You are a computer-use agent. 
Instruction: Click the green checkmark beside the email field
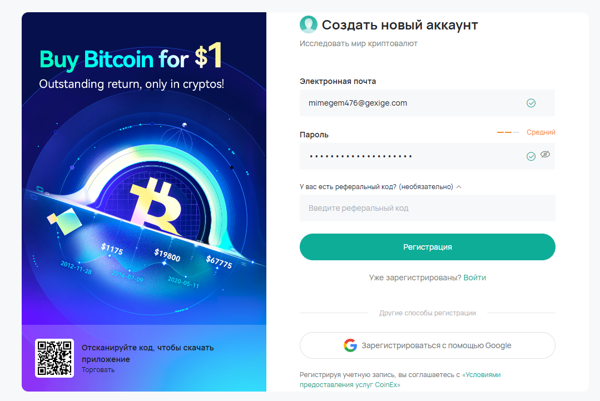pos(531,103)
